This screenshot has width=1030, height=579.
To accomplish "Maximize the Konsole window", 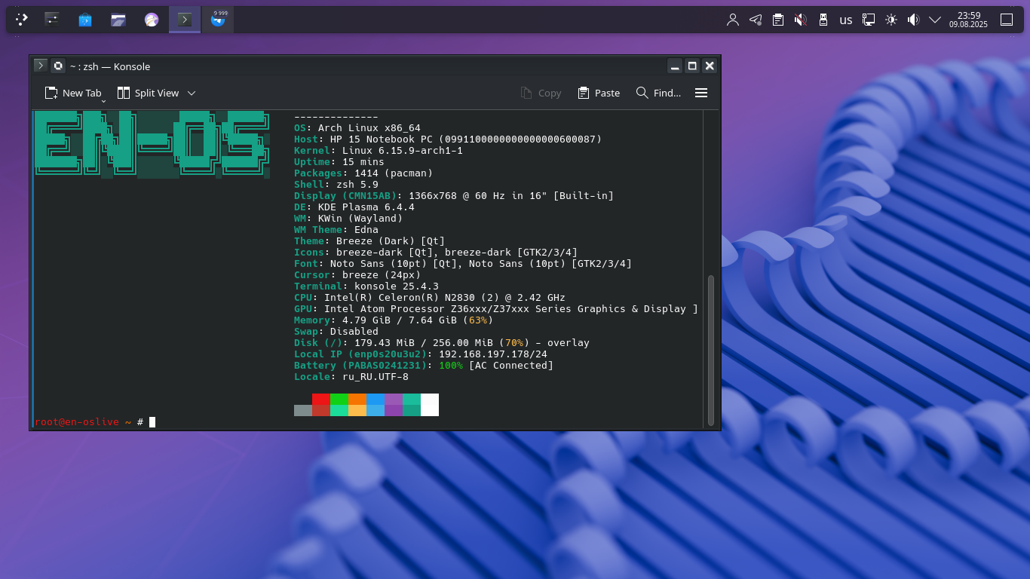I will pyautogui.click(x=692, y=66).
